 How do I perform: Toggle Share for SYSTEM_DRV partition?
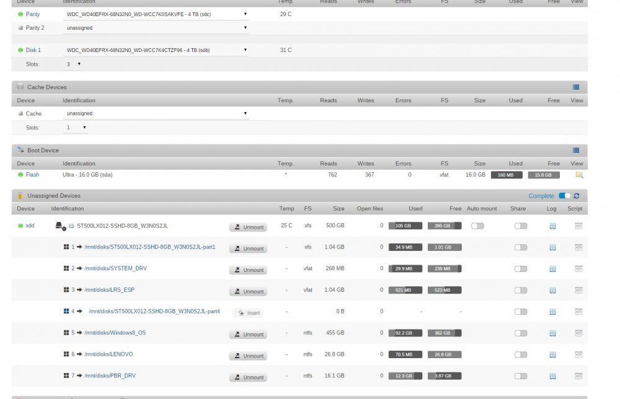coord(521,269)
